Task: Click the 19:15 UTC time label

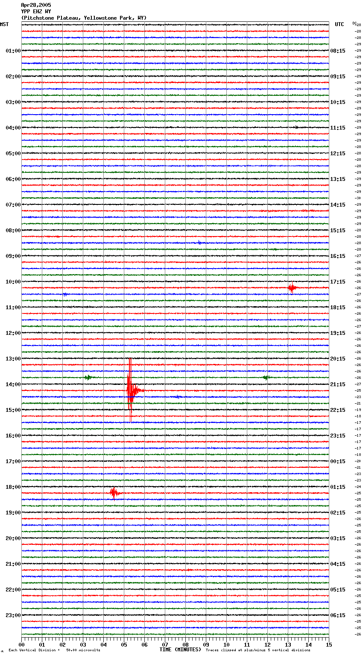Action: 338,333
